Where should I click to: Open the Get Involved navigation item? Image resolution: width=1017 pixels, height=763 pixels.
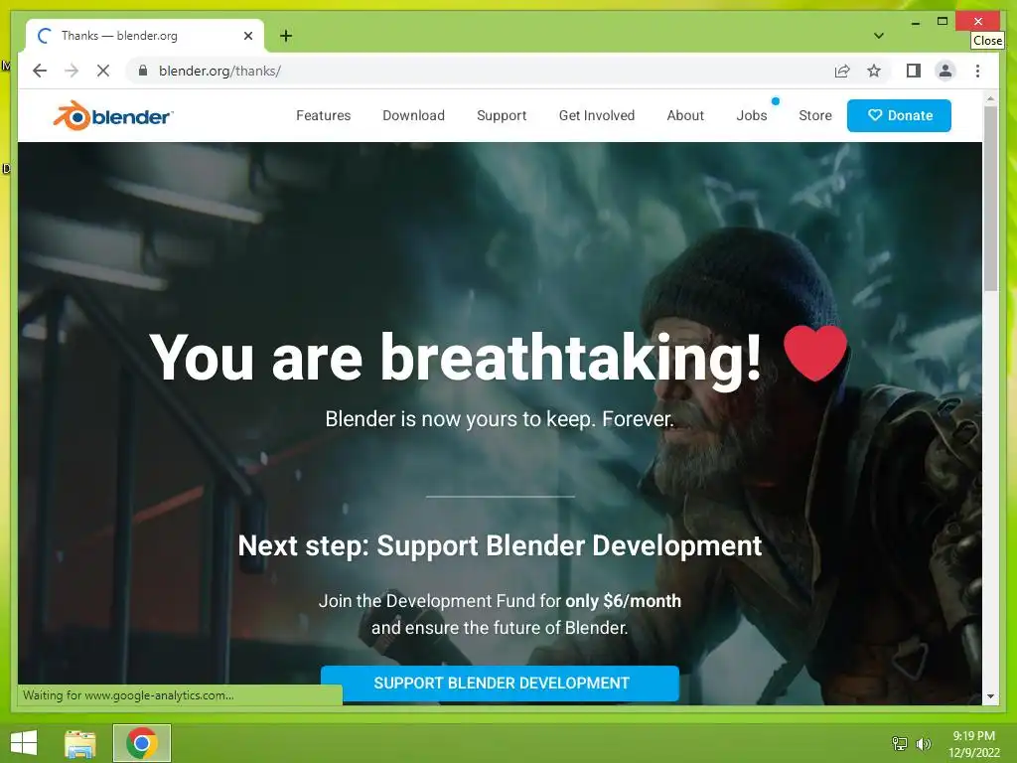pos(597,115)
